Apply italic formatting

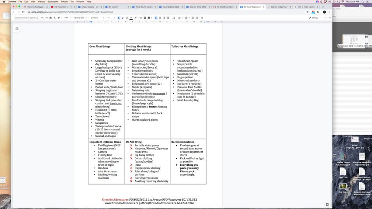tap(123, 18)
